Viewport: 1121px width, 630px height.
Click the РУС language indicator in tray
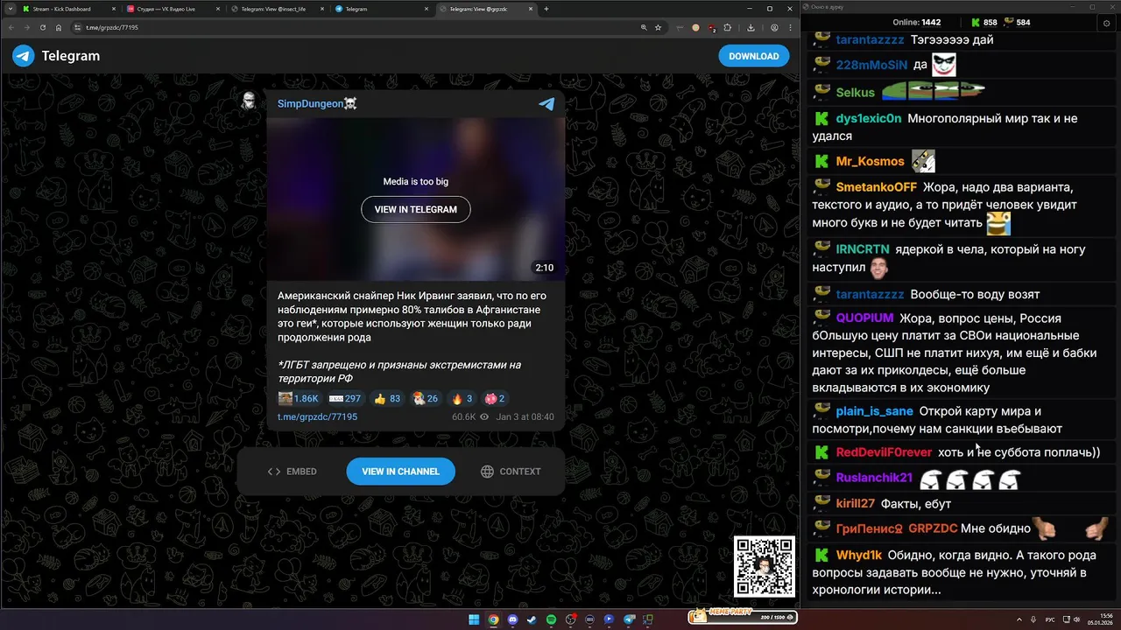pos(1050,619)
